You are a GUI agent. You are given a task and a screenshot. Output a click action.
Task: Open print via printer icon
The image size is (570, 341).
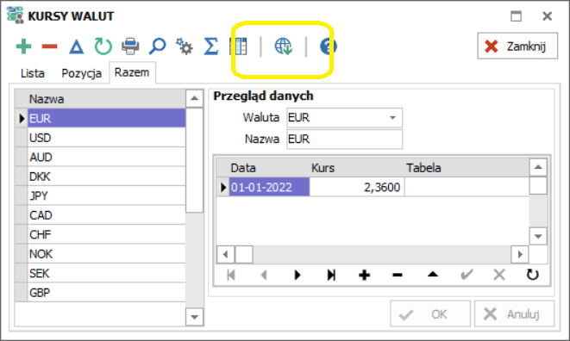[x=130, y=46]
